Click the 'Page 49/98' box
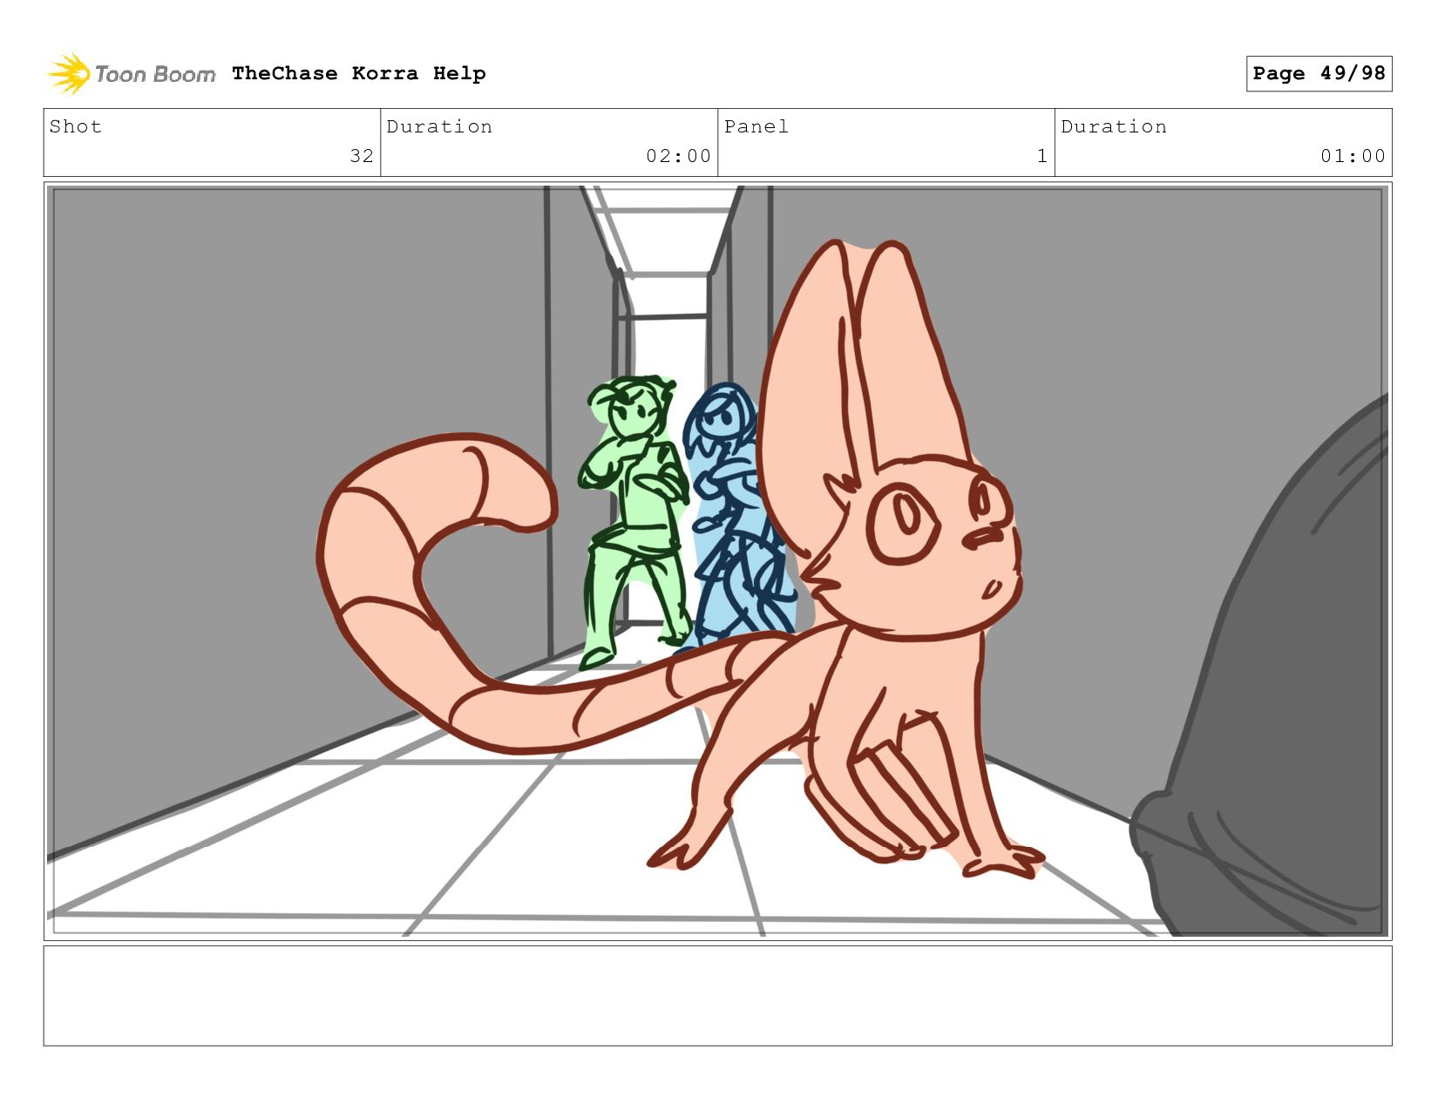This screenshot has width=1438, height=1111. coord(1319,73)
